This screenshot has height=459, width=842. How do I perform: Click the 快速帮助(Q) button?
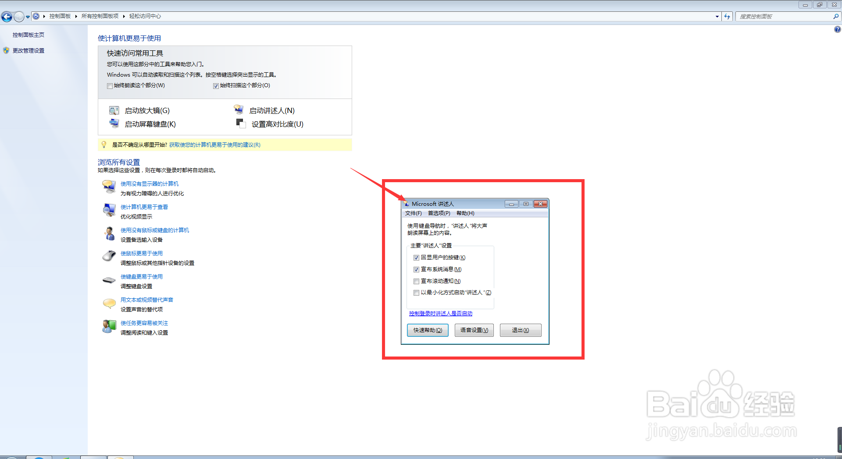coord(428,330)
